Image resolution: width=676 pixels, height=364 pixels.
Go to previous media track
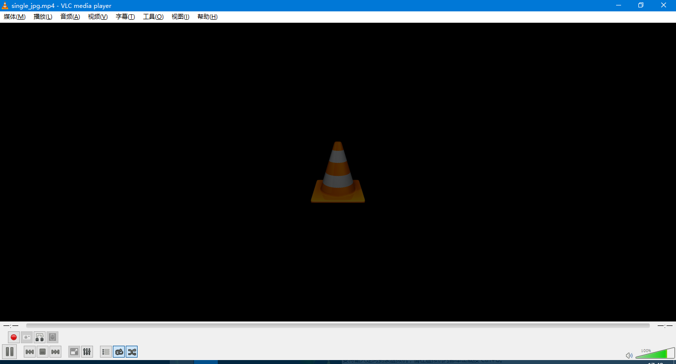[30, 352]
